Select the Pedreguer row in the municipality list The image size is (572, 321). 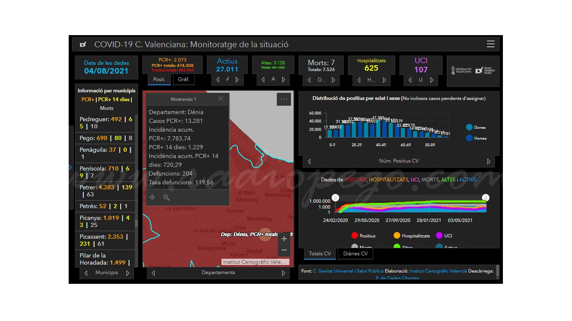105,122
